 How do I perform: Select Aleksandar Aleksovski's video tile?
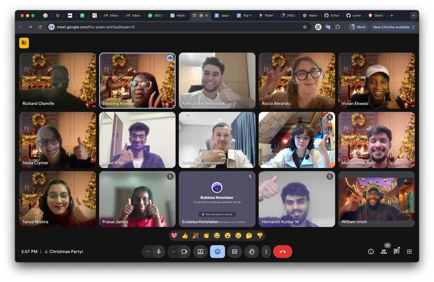tap(217, 81)
